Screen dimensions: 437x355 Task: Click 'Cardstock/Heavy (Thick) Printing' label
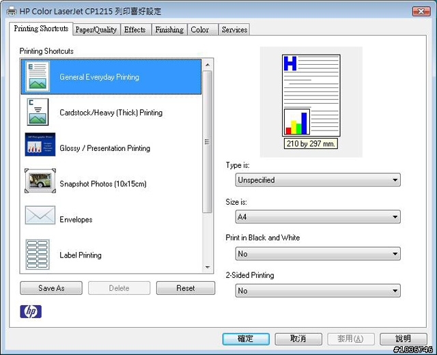(x=111, y=113)
